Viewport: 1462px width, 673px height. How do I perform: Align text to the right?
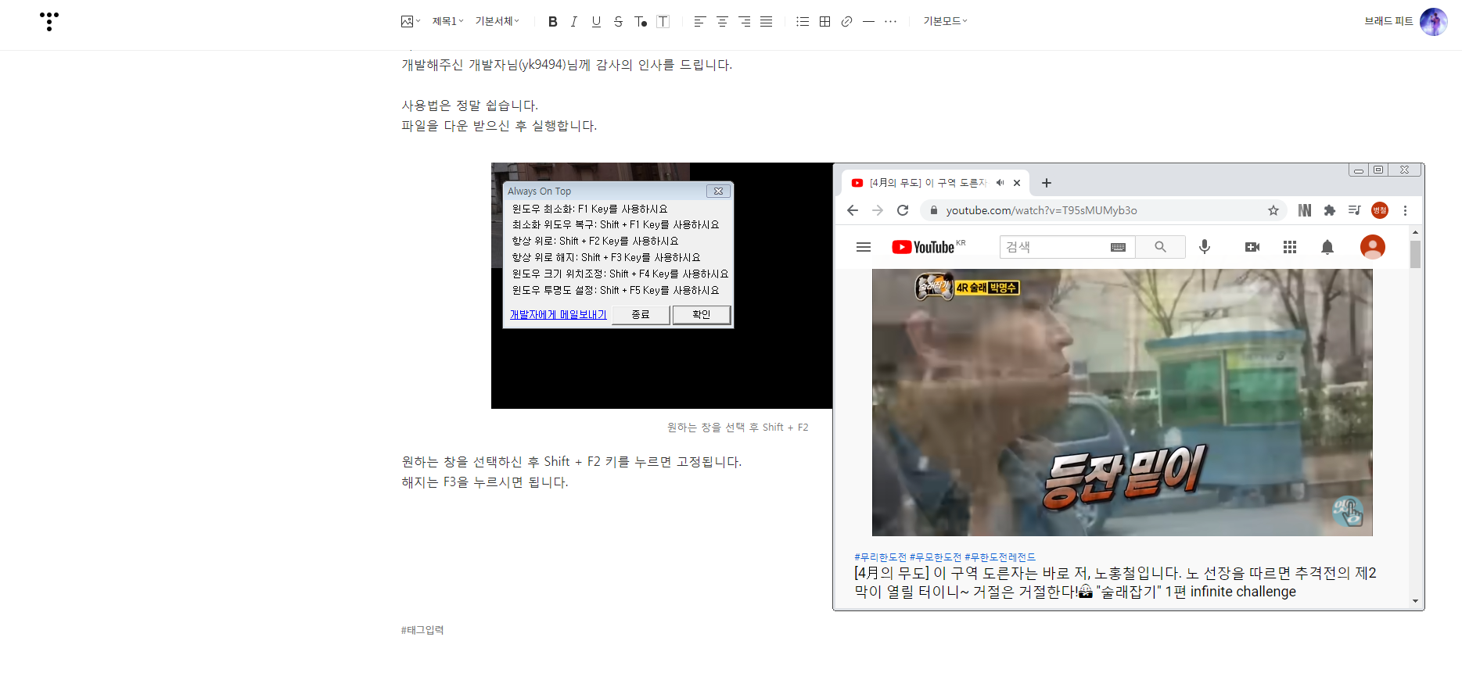(744, 21)
